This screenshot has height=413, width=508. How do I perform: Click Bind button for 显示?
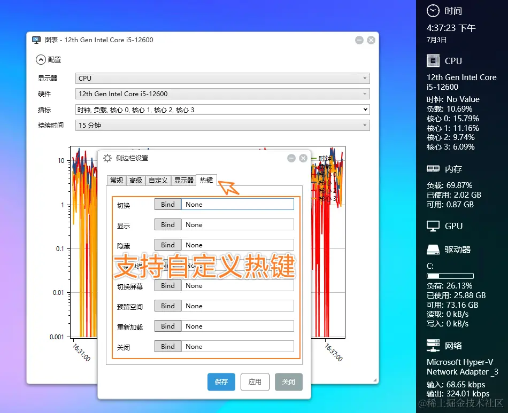click(168, 225)
